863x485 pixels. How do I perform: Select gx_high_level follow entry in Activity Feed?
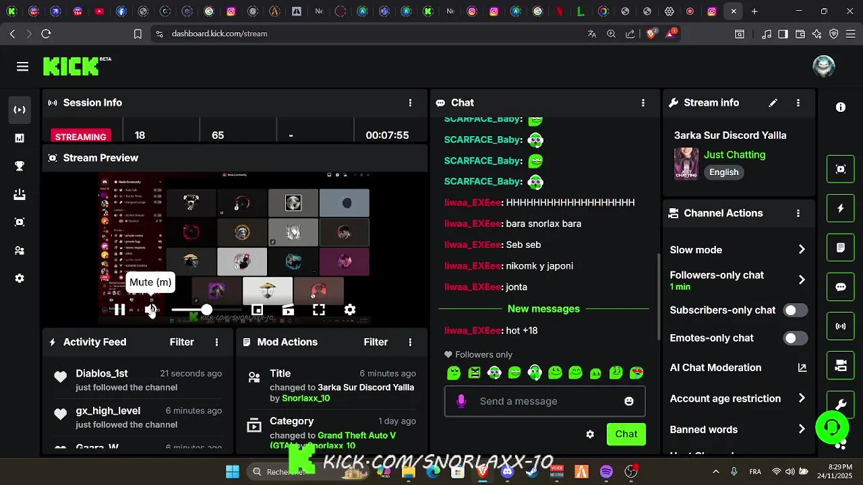click(x=138, y=417)
